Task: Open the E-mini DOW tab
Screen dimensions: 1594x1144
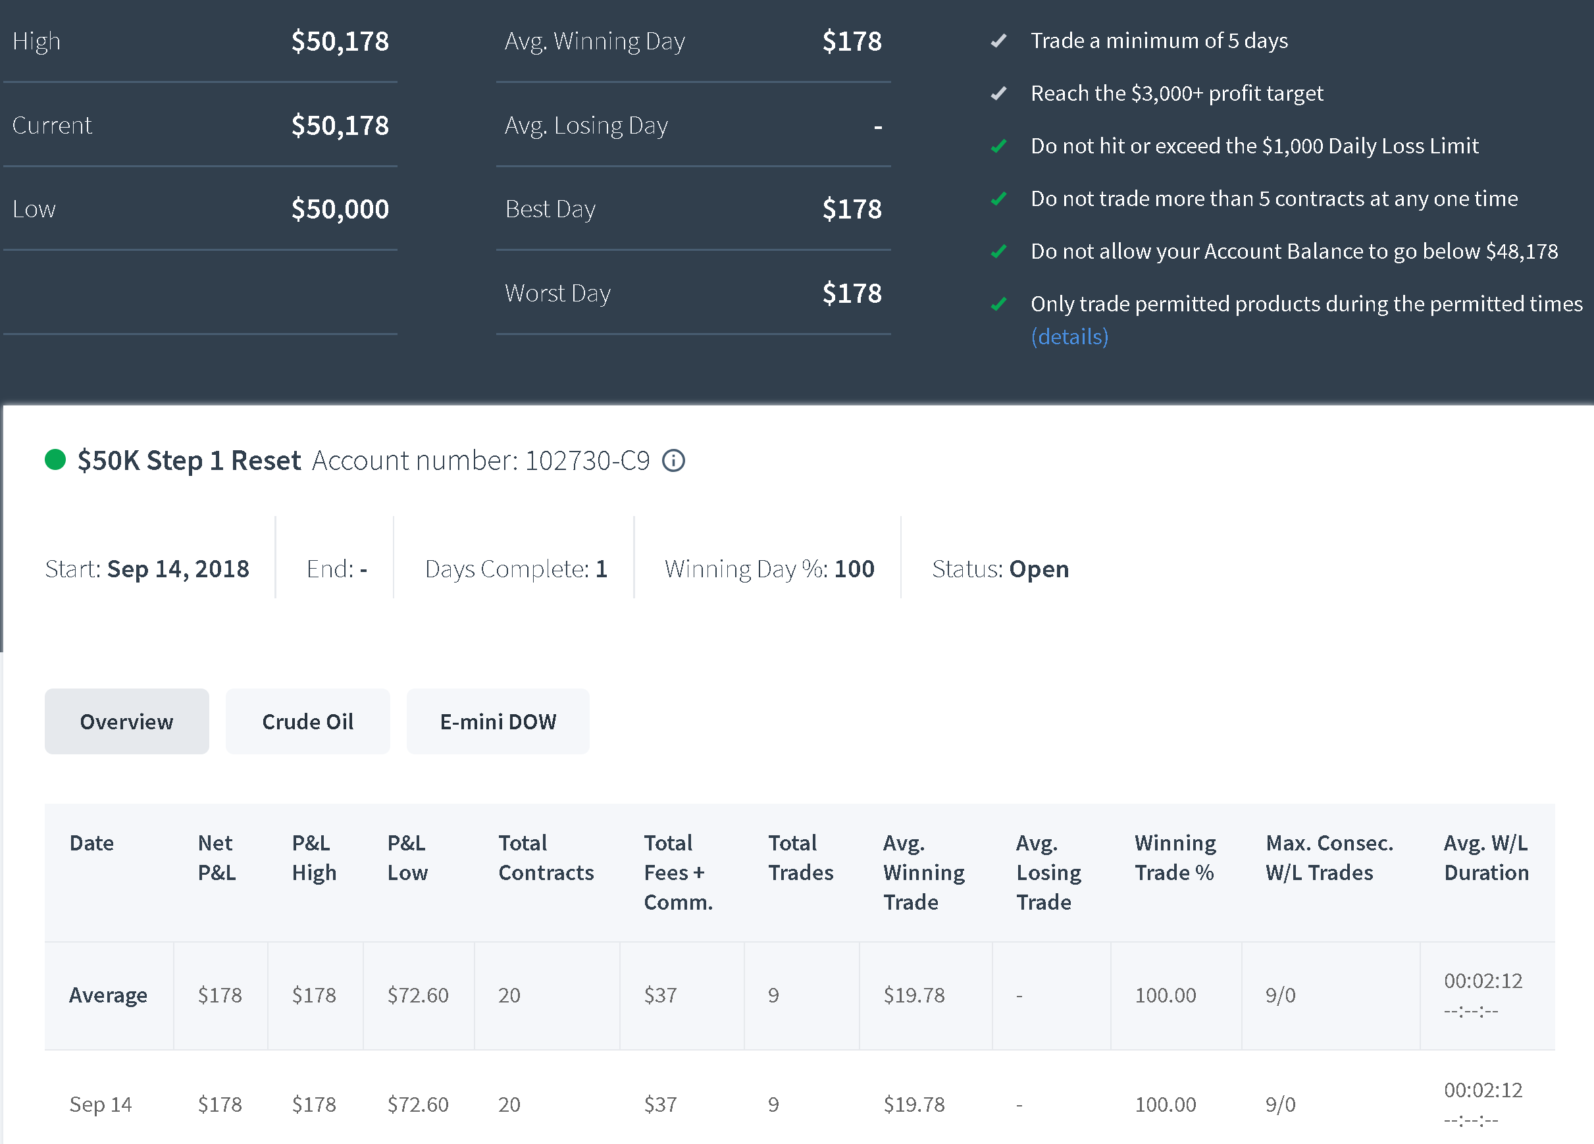Action: (498, 721)
